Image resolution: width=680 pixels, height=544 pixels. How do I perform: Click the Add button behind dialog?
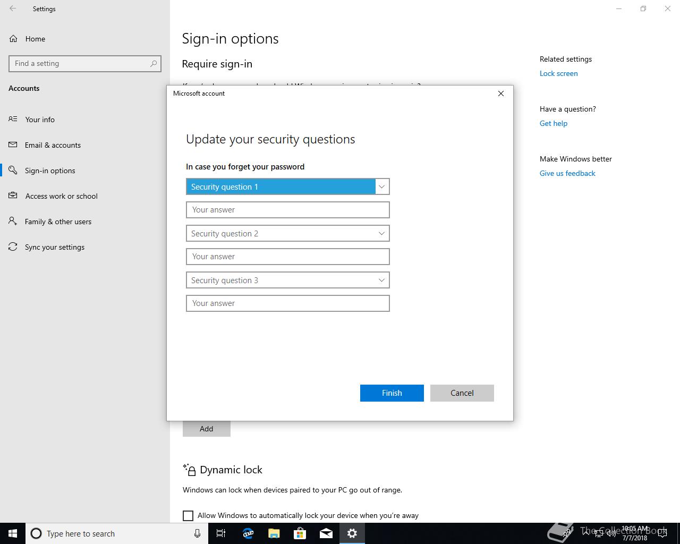[x=207, y=429]
